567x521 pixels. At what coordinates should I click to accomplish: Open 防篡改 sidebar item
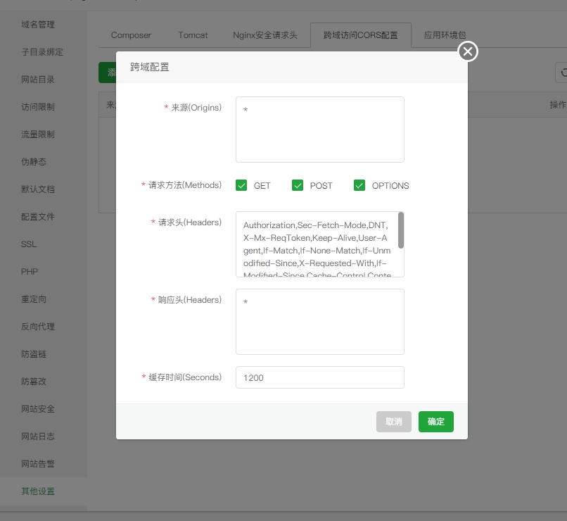click(34, 382)
